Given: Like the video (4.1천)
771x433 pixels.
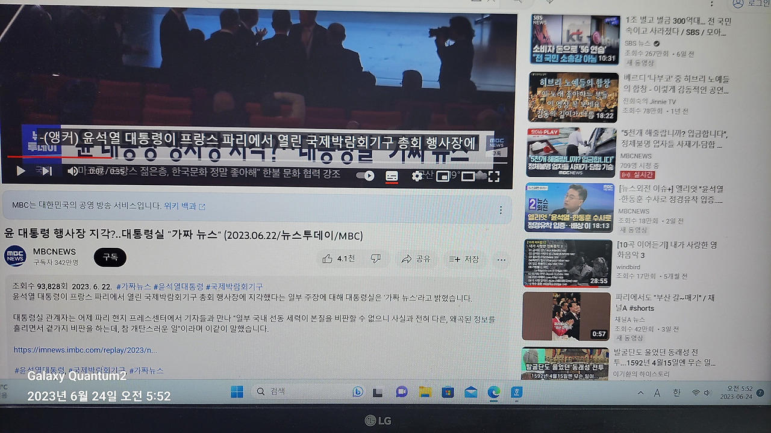Looking at the screenshot, I should [x=339, y=259].
